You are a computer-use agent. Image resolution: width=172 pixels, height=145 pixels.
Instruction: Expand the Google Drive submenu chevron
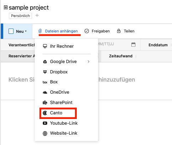[x=88, y=62]
